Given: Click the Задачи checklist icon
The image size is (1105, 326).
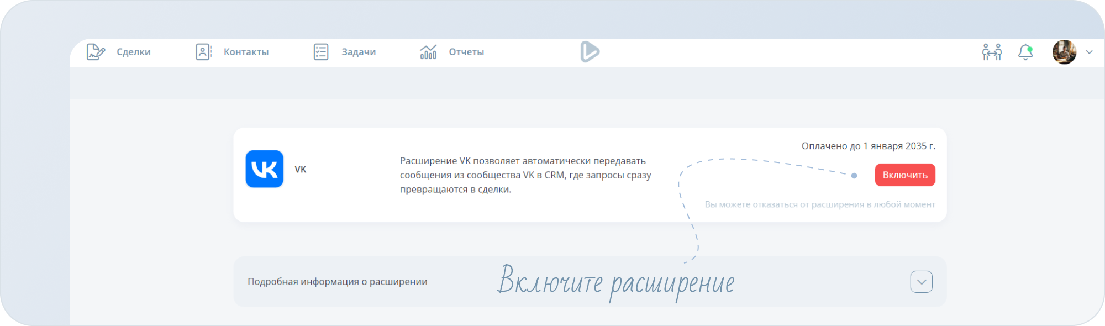Looking at the screenshot, I should click(x=321, y=52).
